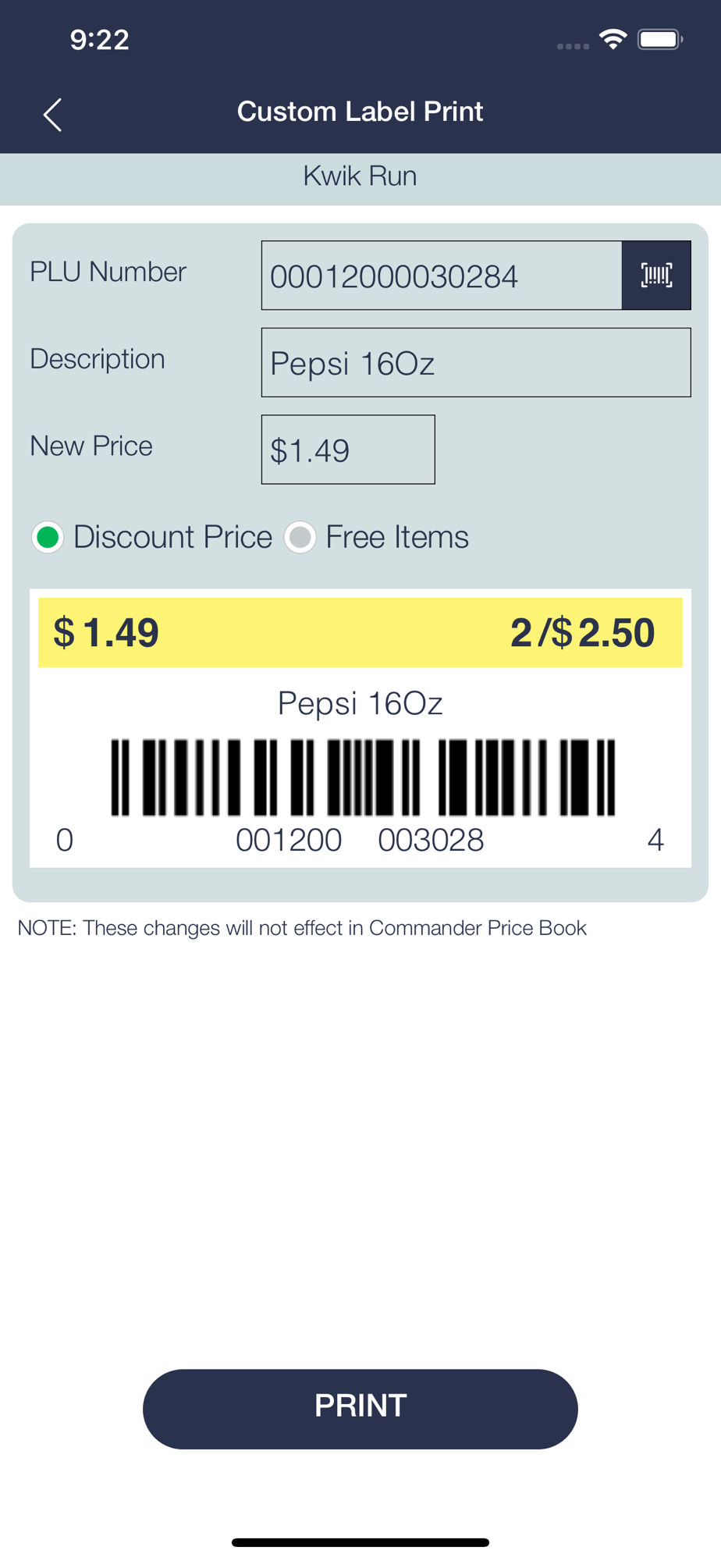Tap the yellow price strip on label
This screenshot has height=1561, width=721.
(360, 632)
